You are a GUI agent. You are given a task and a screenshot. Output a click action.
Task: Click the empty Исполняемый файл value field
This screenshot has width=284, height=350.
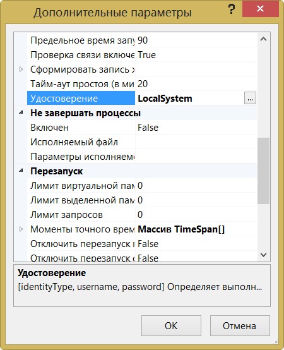196,142
